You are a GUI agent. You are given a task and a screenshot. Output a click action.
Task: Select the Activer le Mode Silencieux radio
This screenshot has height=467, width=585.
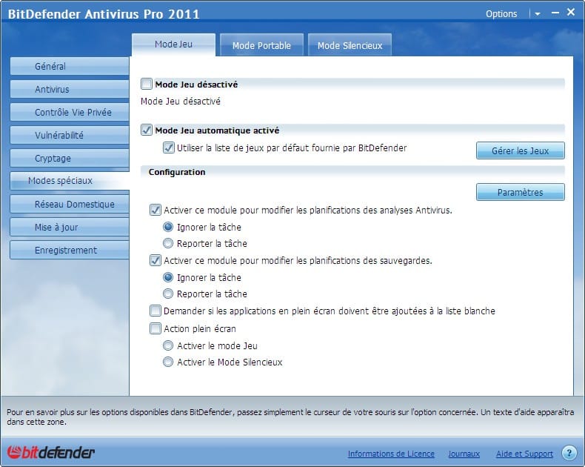168,362
